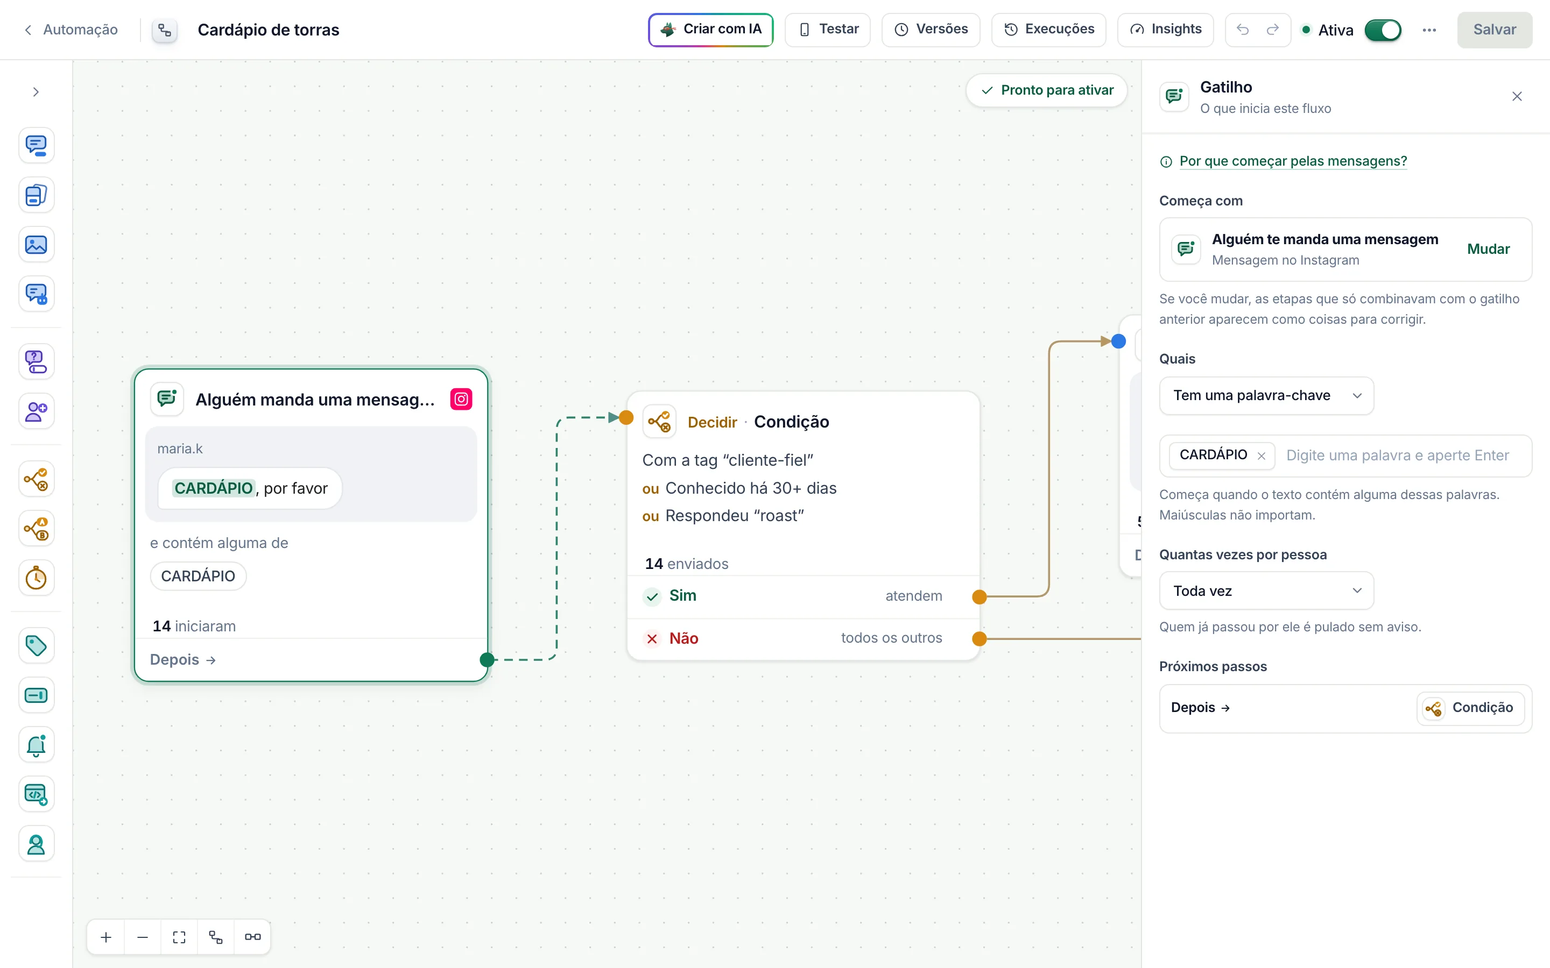Screen dimensions: 1550x968
Task: Click the Criar com IA button
Action: pyautogui.click(x=710, y=30)
